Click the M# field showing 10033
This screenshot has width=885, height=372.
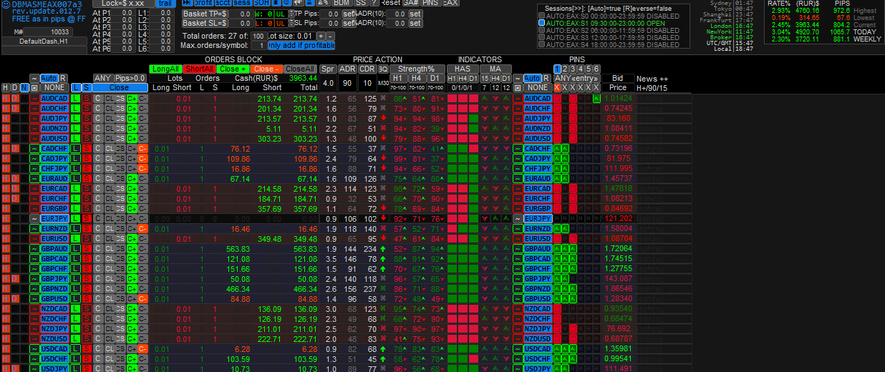point(49,31)
